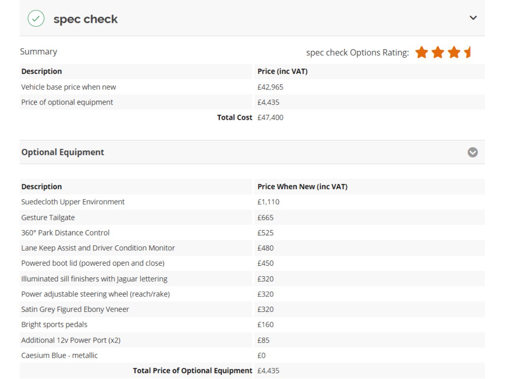
Task: Select Satin Grey Figured Ebony Veneer row
Action: pos(75,310)
